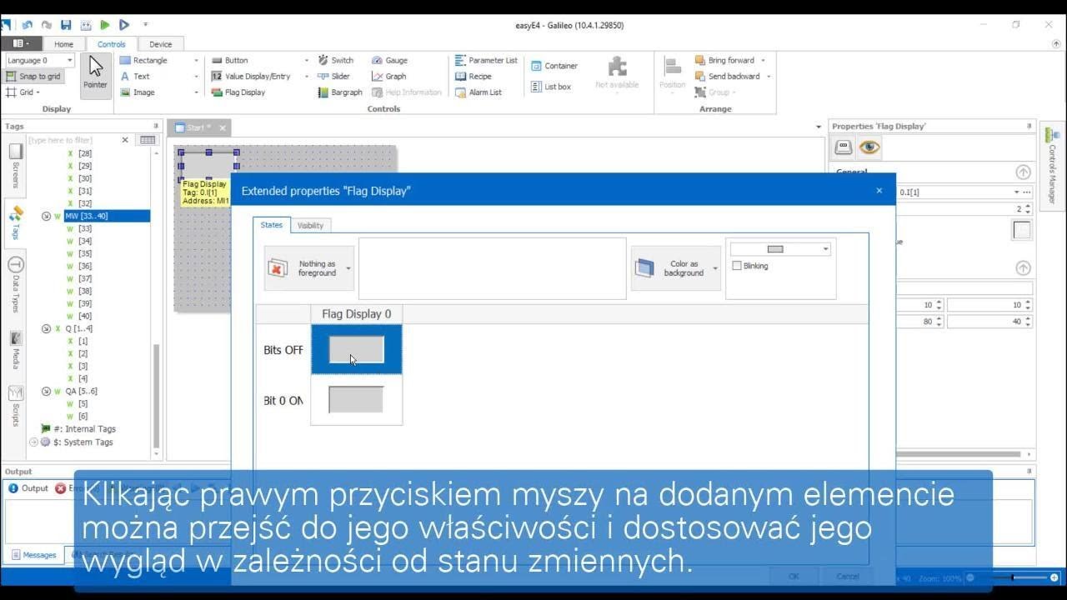Screen dimensions: 1067x600
Task: Open the Messages tab in Output
Action: (33, 555)
